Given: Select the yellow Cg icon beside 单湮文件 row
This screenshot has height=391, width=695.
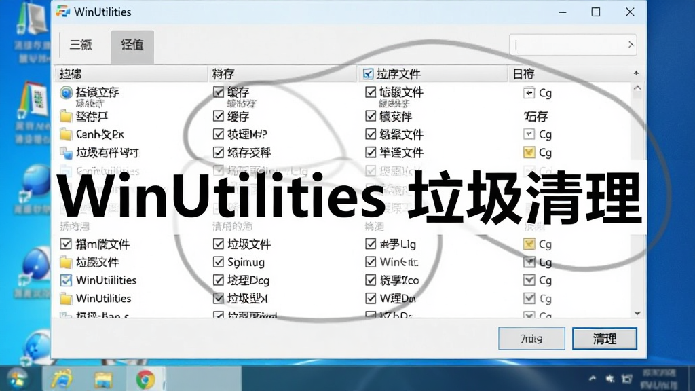Looking at the screenshot, I should point(529,153).
